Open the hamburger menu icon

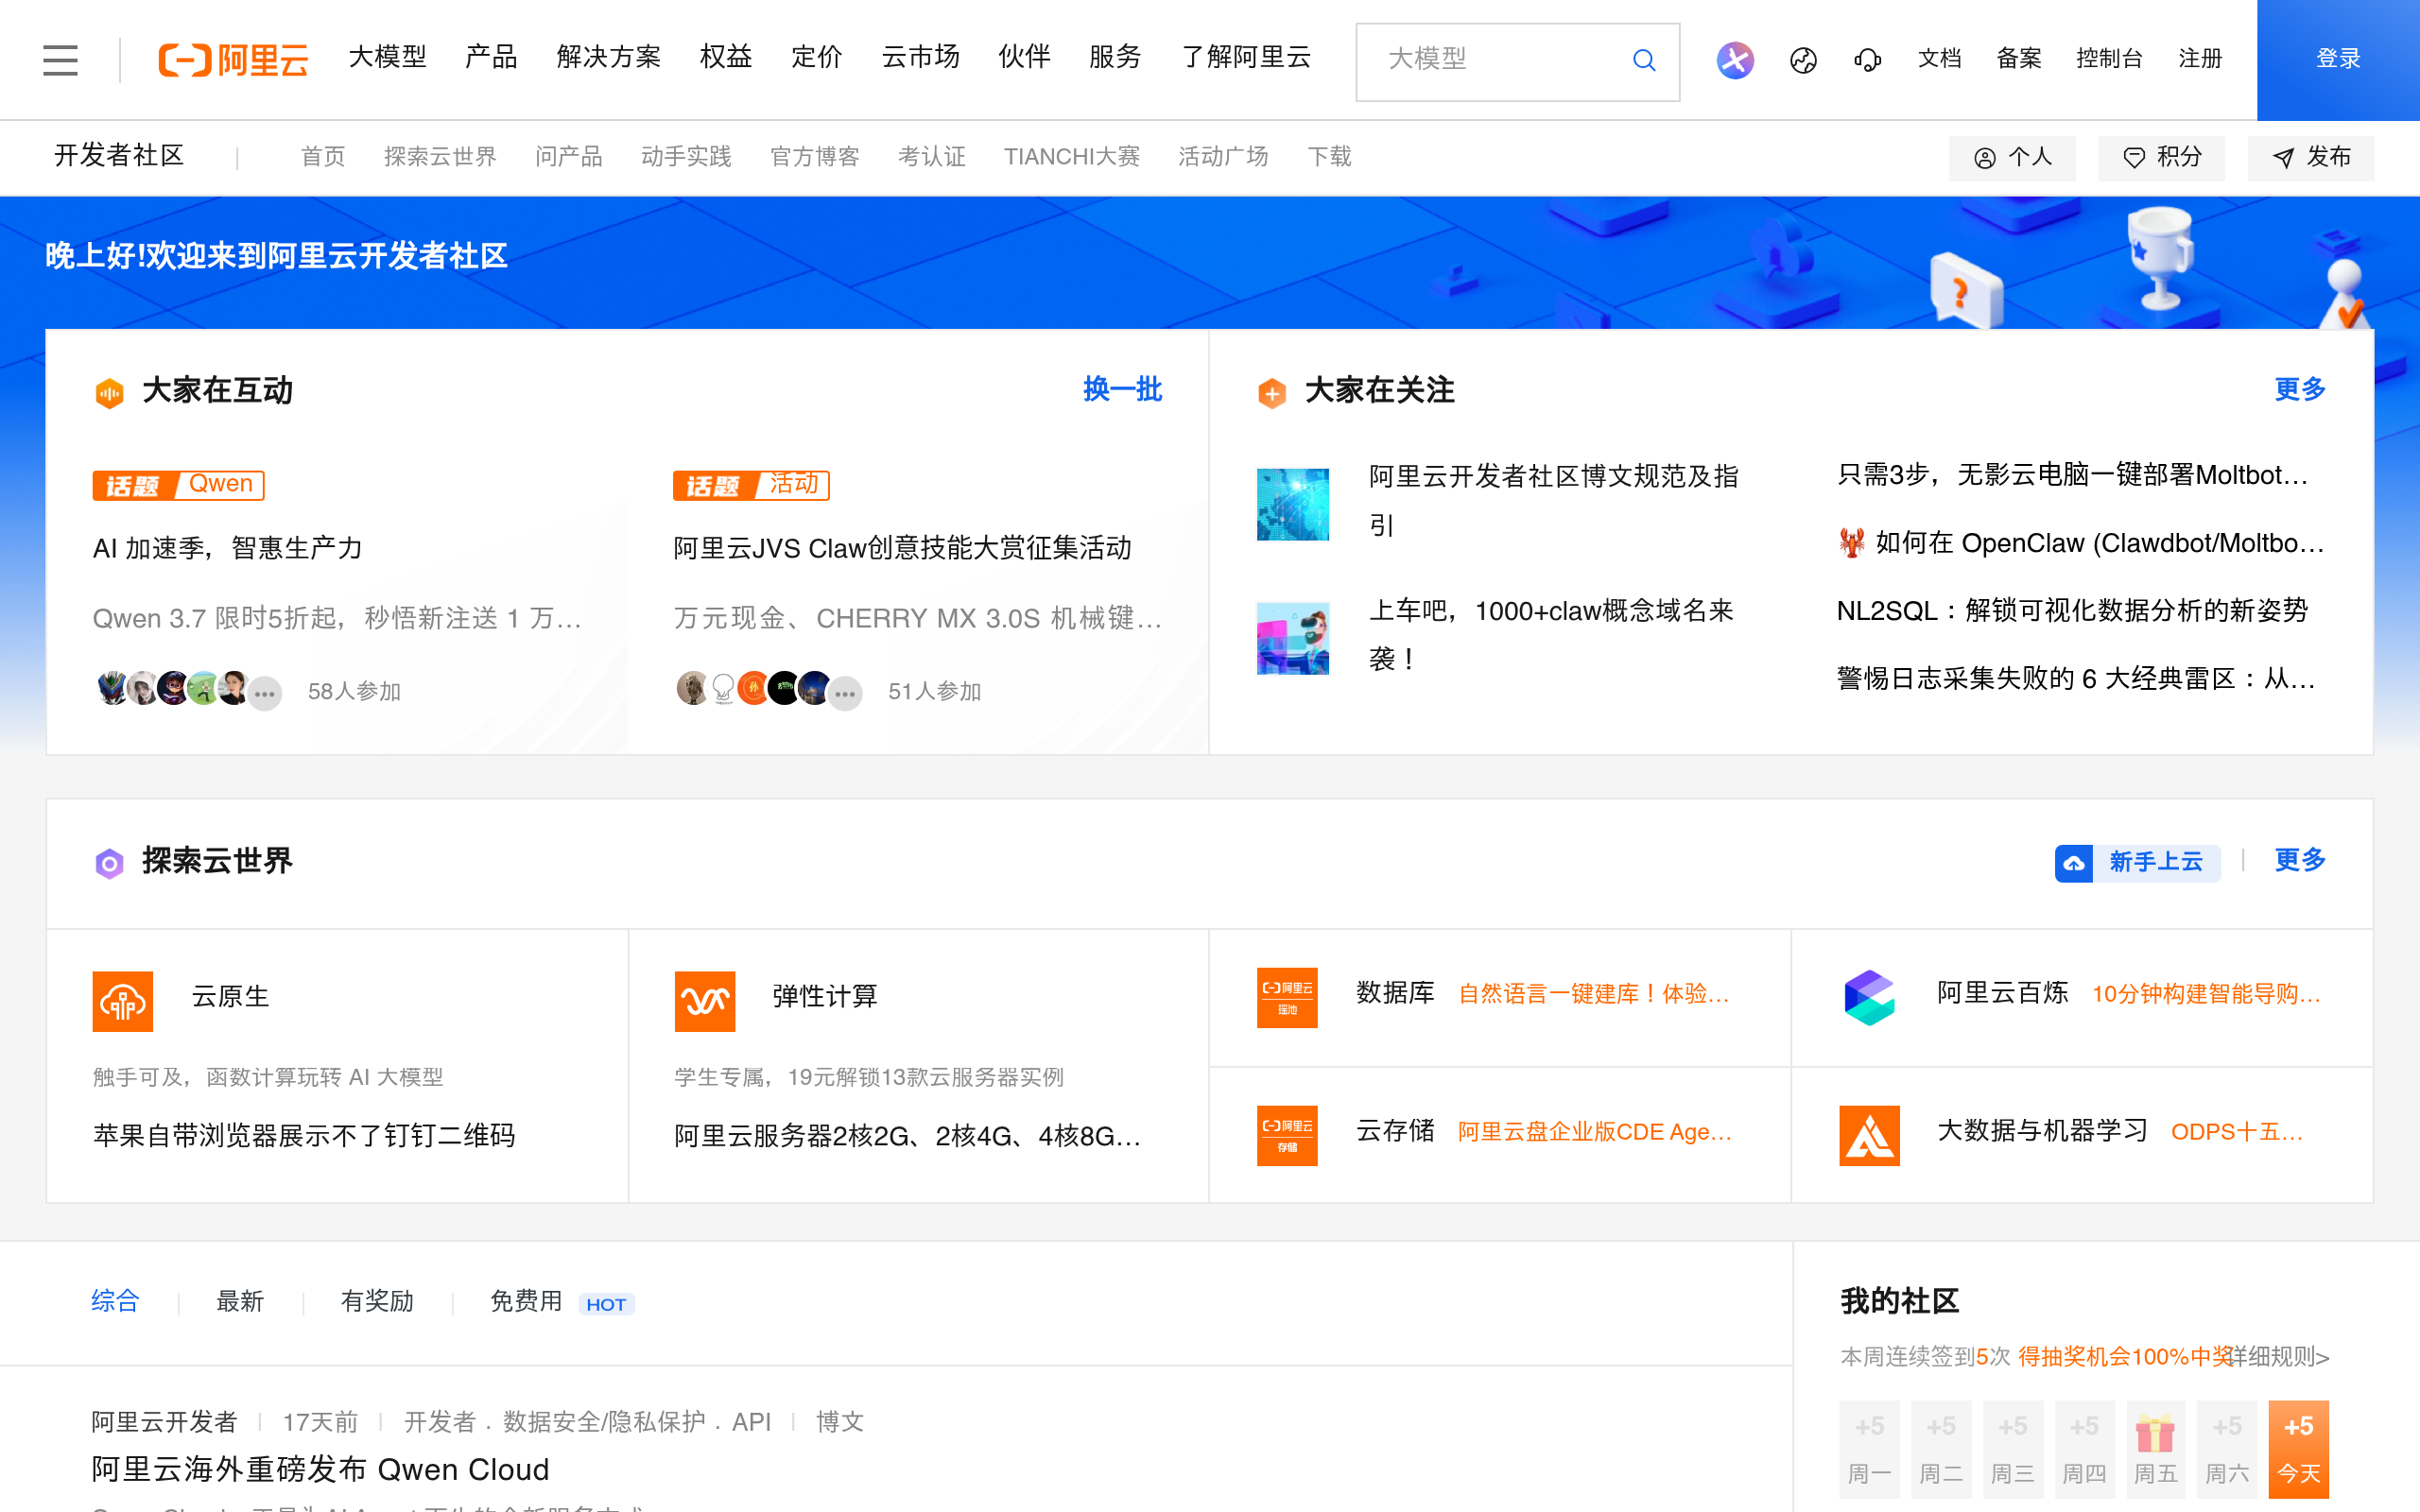60,60
